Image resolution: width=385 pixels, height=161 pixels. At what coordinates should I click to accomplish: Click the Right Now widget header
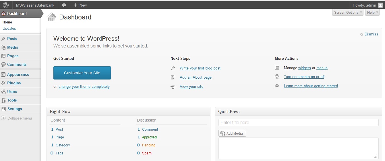128,112
